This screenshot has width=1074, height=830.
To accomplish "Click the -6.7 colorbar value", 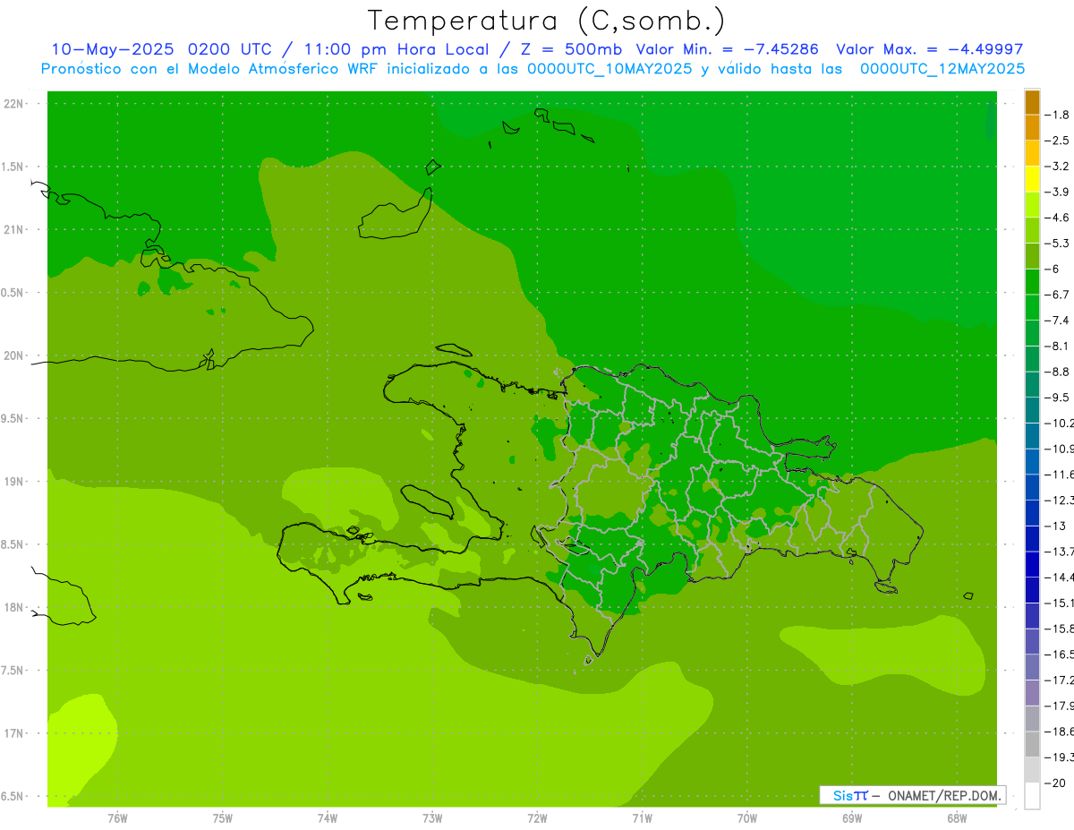I will (x=1058, y=295).
